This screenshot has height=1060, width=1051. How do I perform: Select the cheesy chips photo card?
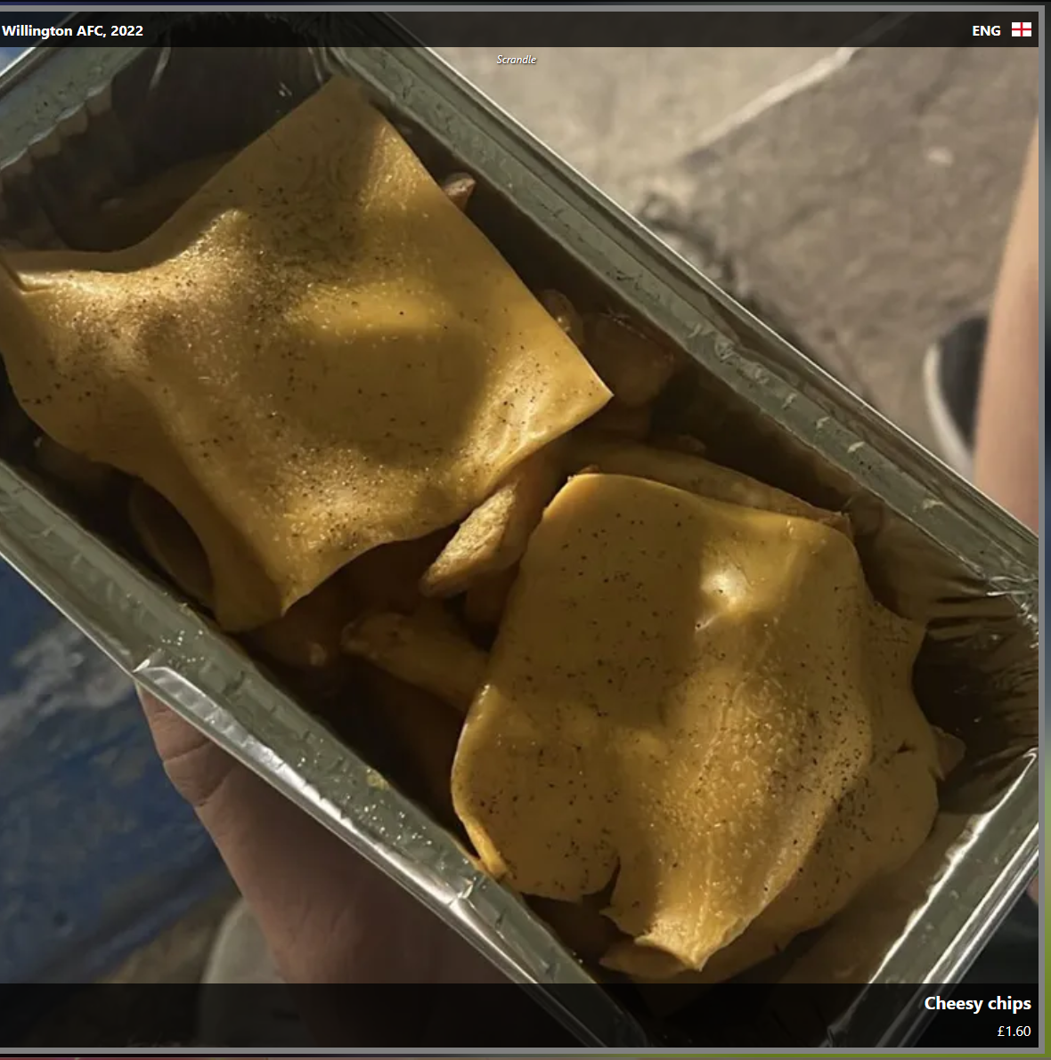[x=519, y=530]
